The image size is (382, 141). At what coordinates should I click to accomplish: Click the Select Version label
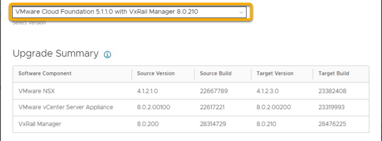[x=29, y=23]
